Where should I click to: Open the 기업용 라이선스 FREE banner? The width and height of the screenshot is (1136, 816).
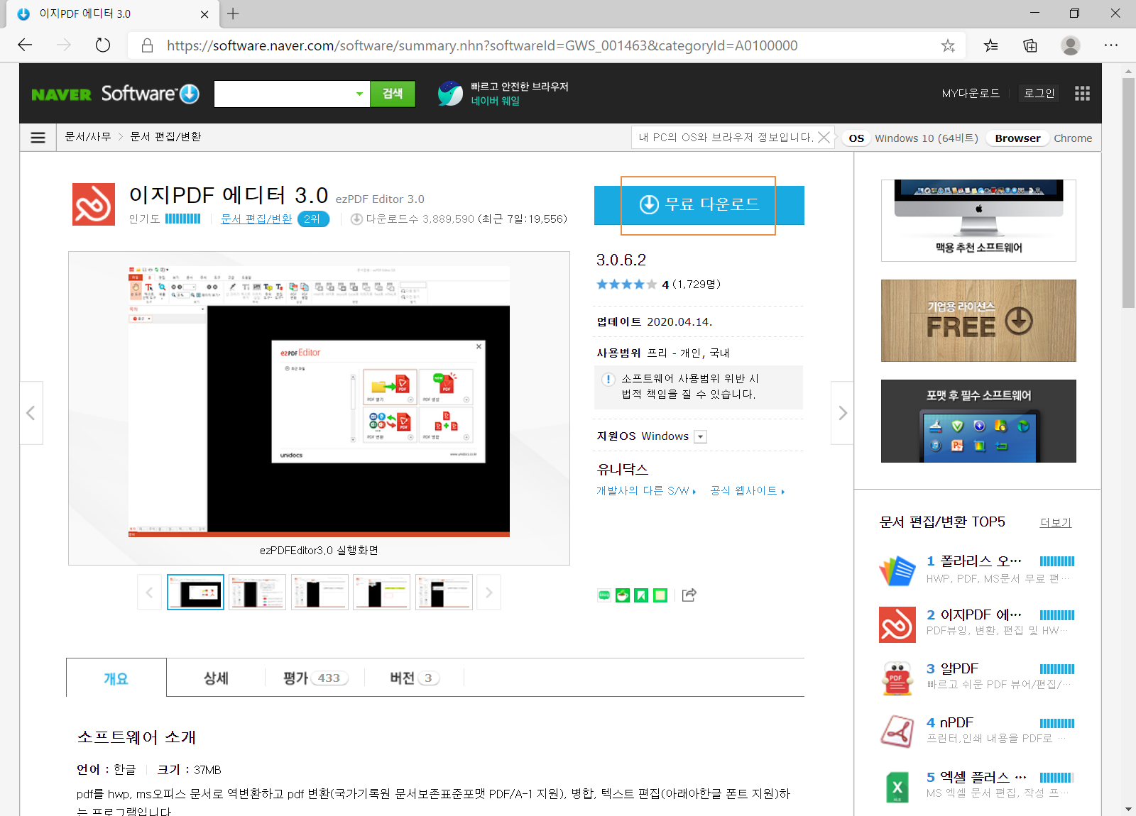point(978,321)
